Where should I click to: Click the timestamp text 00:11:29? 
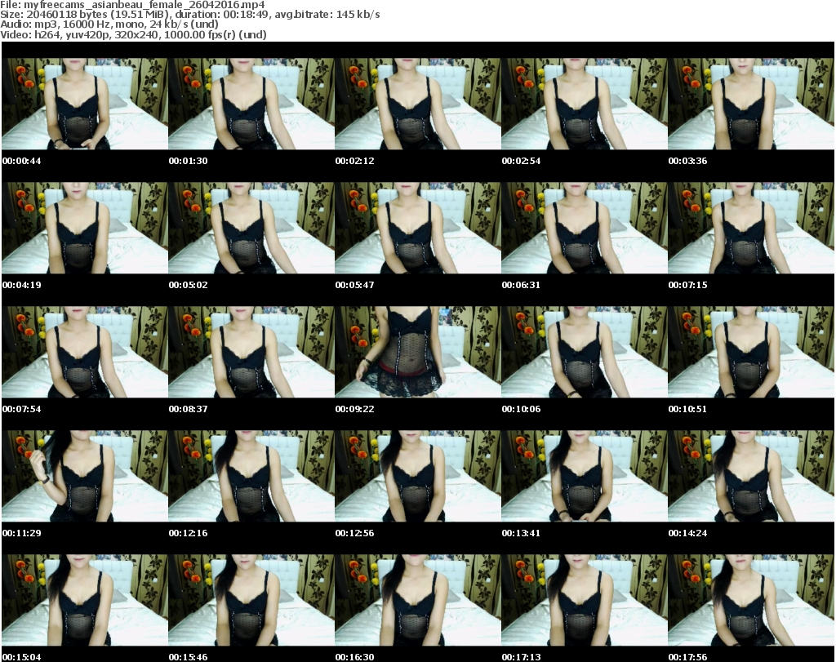[x=21, y=533]
